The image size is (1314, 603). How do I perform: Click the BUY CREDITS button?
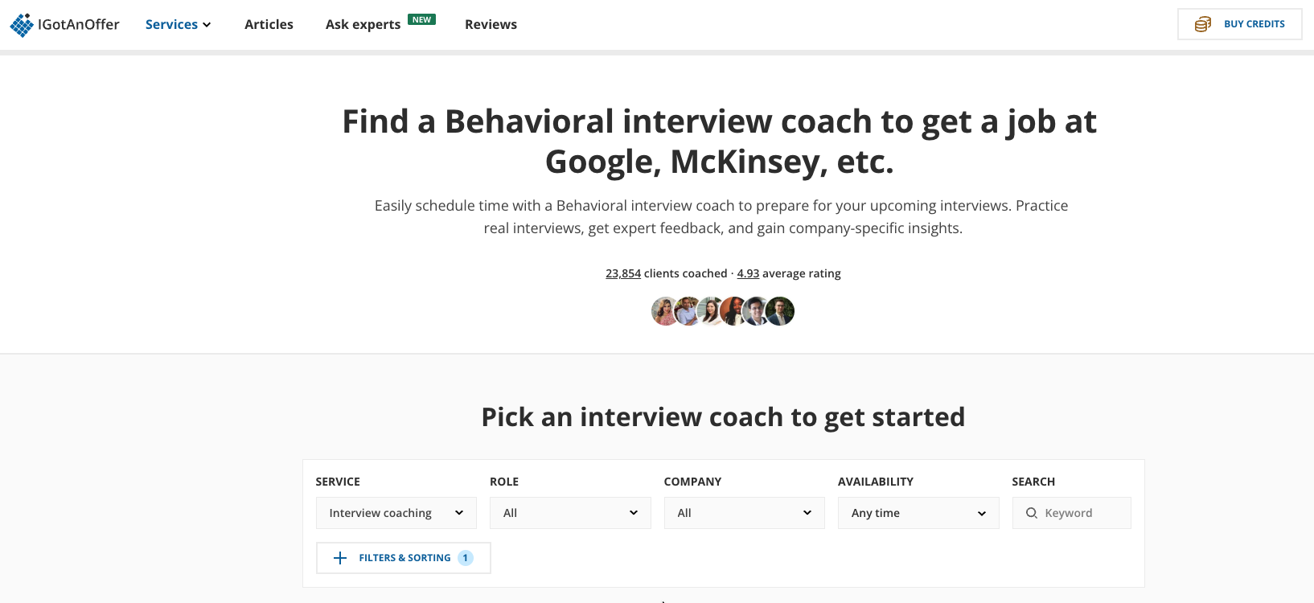[x=1240, y=24]
